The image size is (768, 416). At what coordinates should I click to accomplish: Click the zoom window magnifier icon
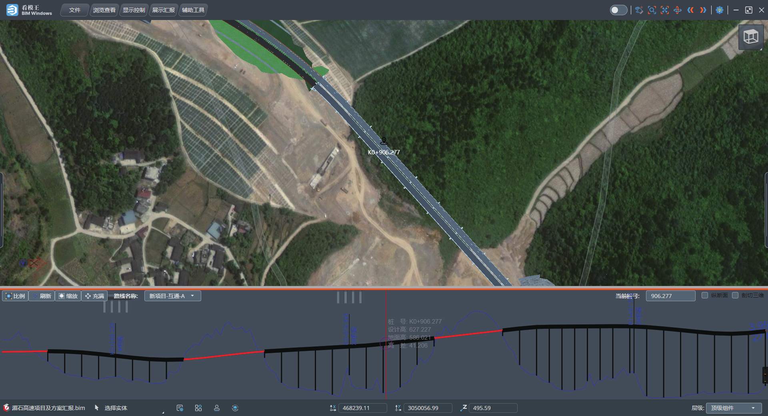652,10
